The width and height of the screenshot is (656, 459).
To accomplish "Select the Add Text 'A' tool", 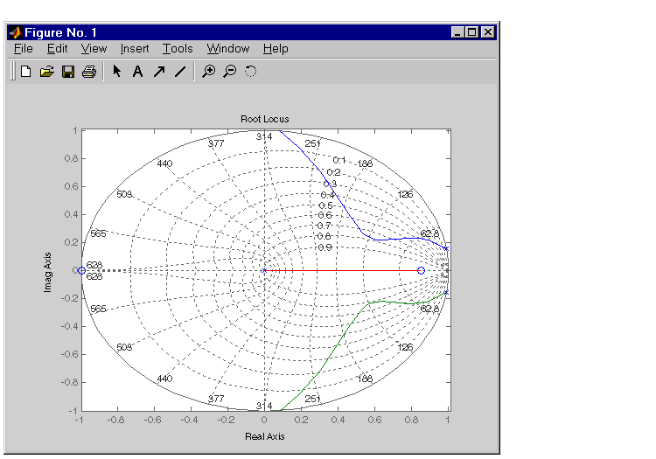I will point(137,72).
